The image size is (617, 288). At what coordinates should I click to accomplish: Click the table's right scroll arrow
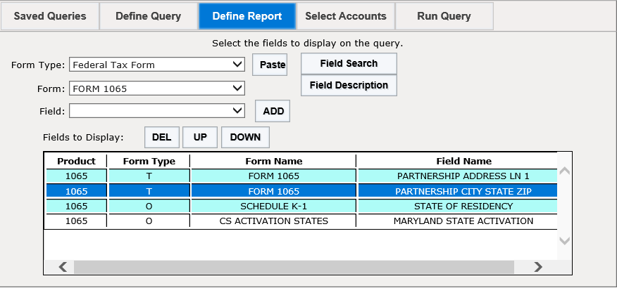[538, 267]
